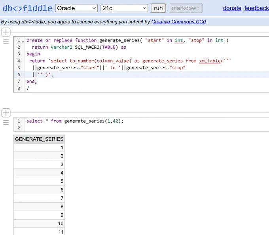Add a batch above the function definition

(6, 32)
